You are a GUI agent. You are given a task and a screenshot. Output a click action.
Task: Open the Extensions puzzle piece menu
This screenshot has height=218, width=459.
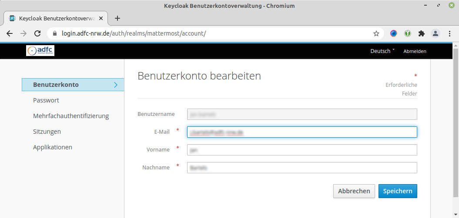pyautogui.click(x=422, y=33)
